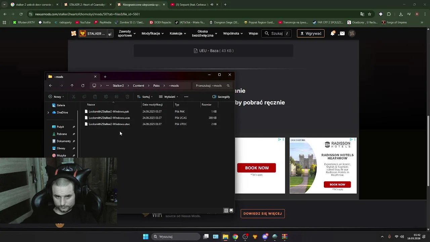Click the Windows Start button

click(146, 237)
